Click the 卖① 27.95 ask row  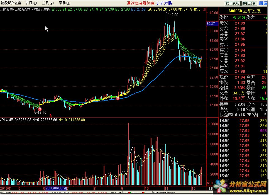coord(243,45)
